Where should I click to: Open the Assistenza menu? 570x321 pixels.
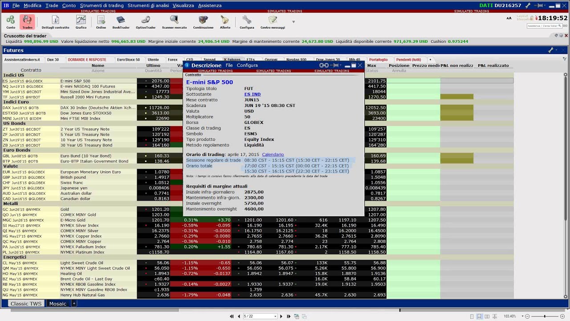(210, 5)
